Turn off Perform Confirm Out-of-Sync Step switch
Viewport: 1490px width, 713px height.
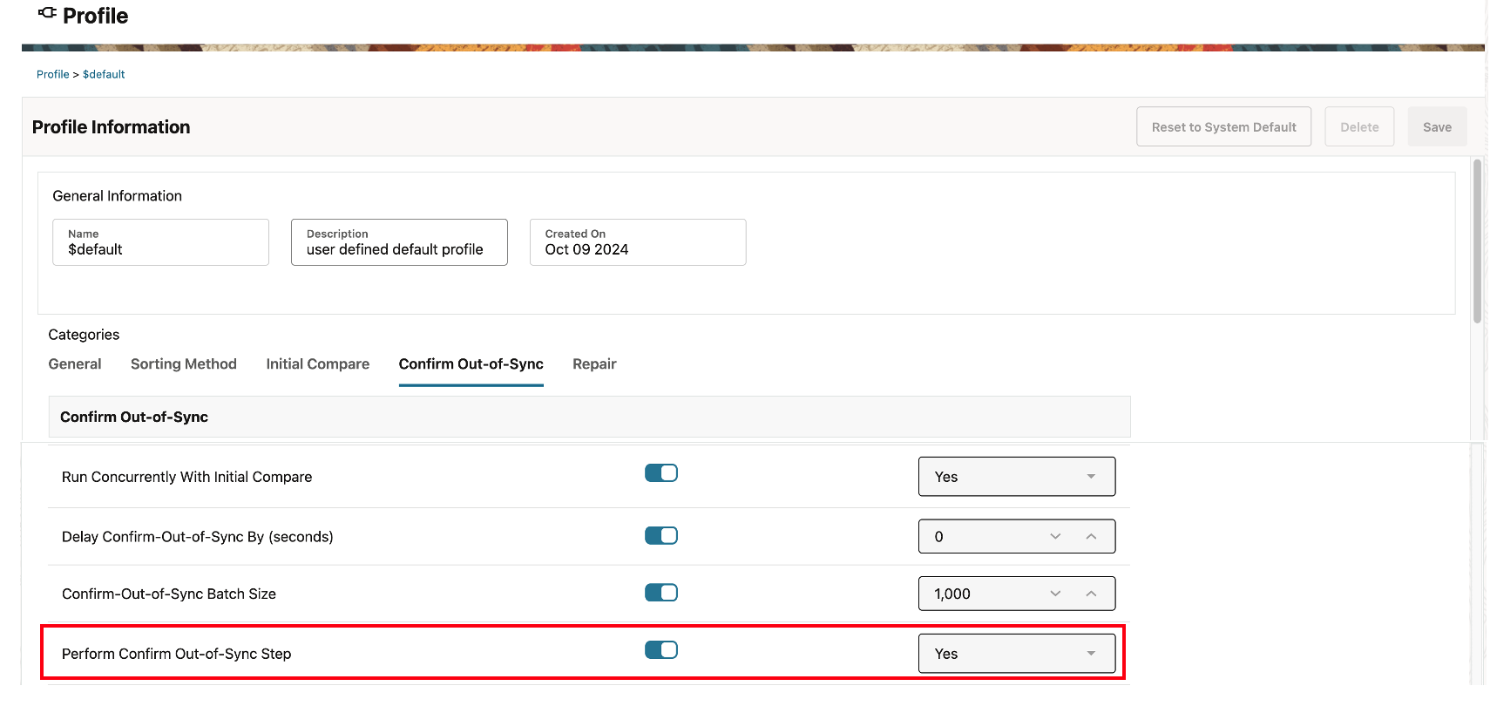click(x=661, y=650)
